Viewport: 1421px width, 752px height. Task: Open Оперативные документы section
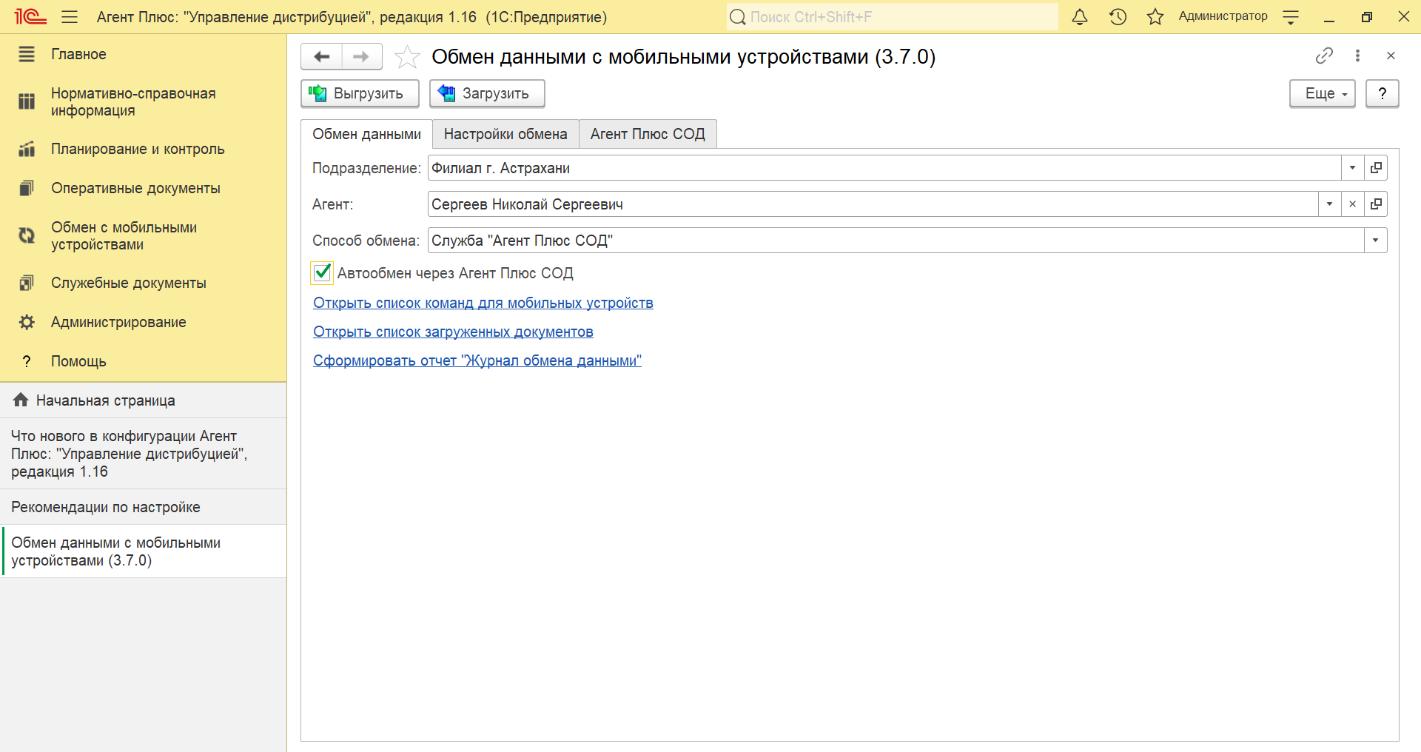(144, 188)
